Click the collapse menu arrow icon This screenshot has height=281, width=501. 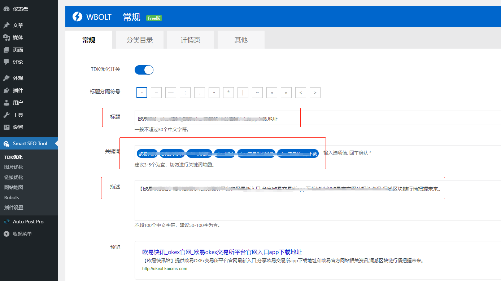6,234
